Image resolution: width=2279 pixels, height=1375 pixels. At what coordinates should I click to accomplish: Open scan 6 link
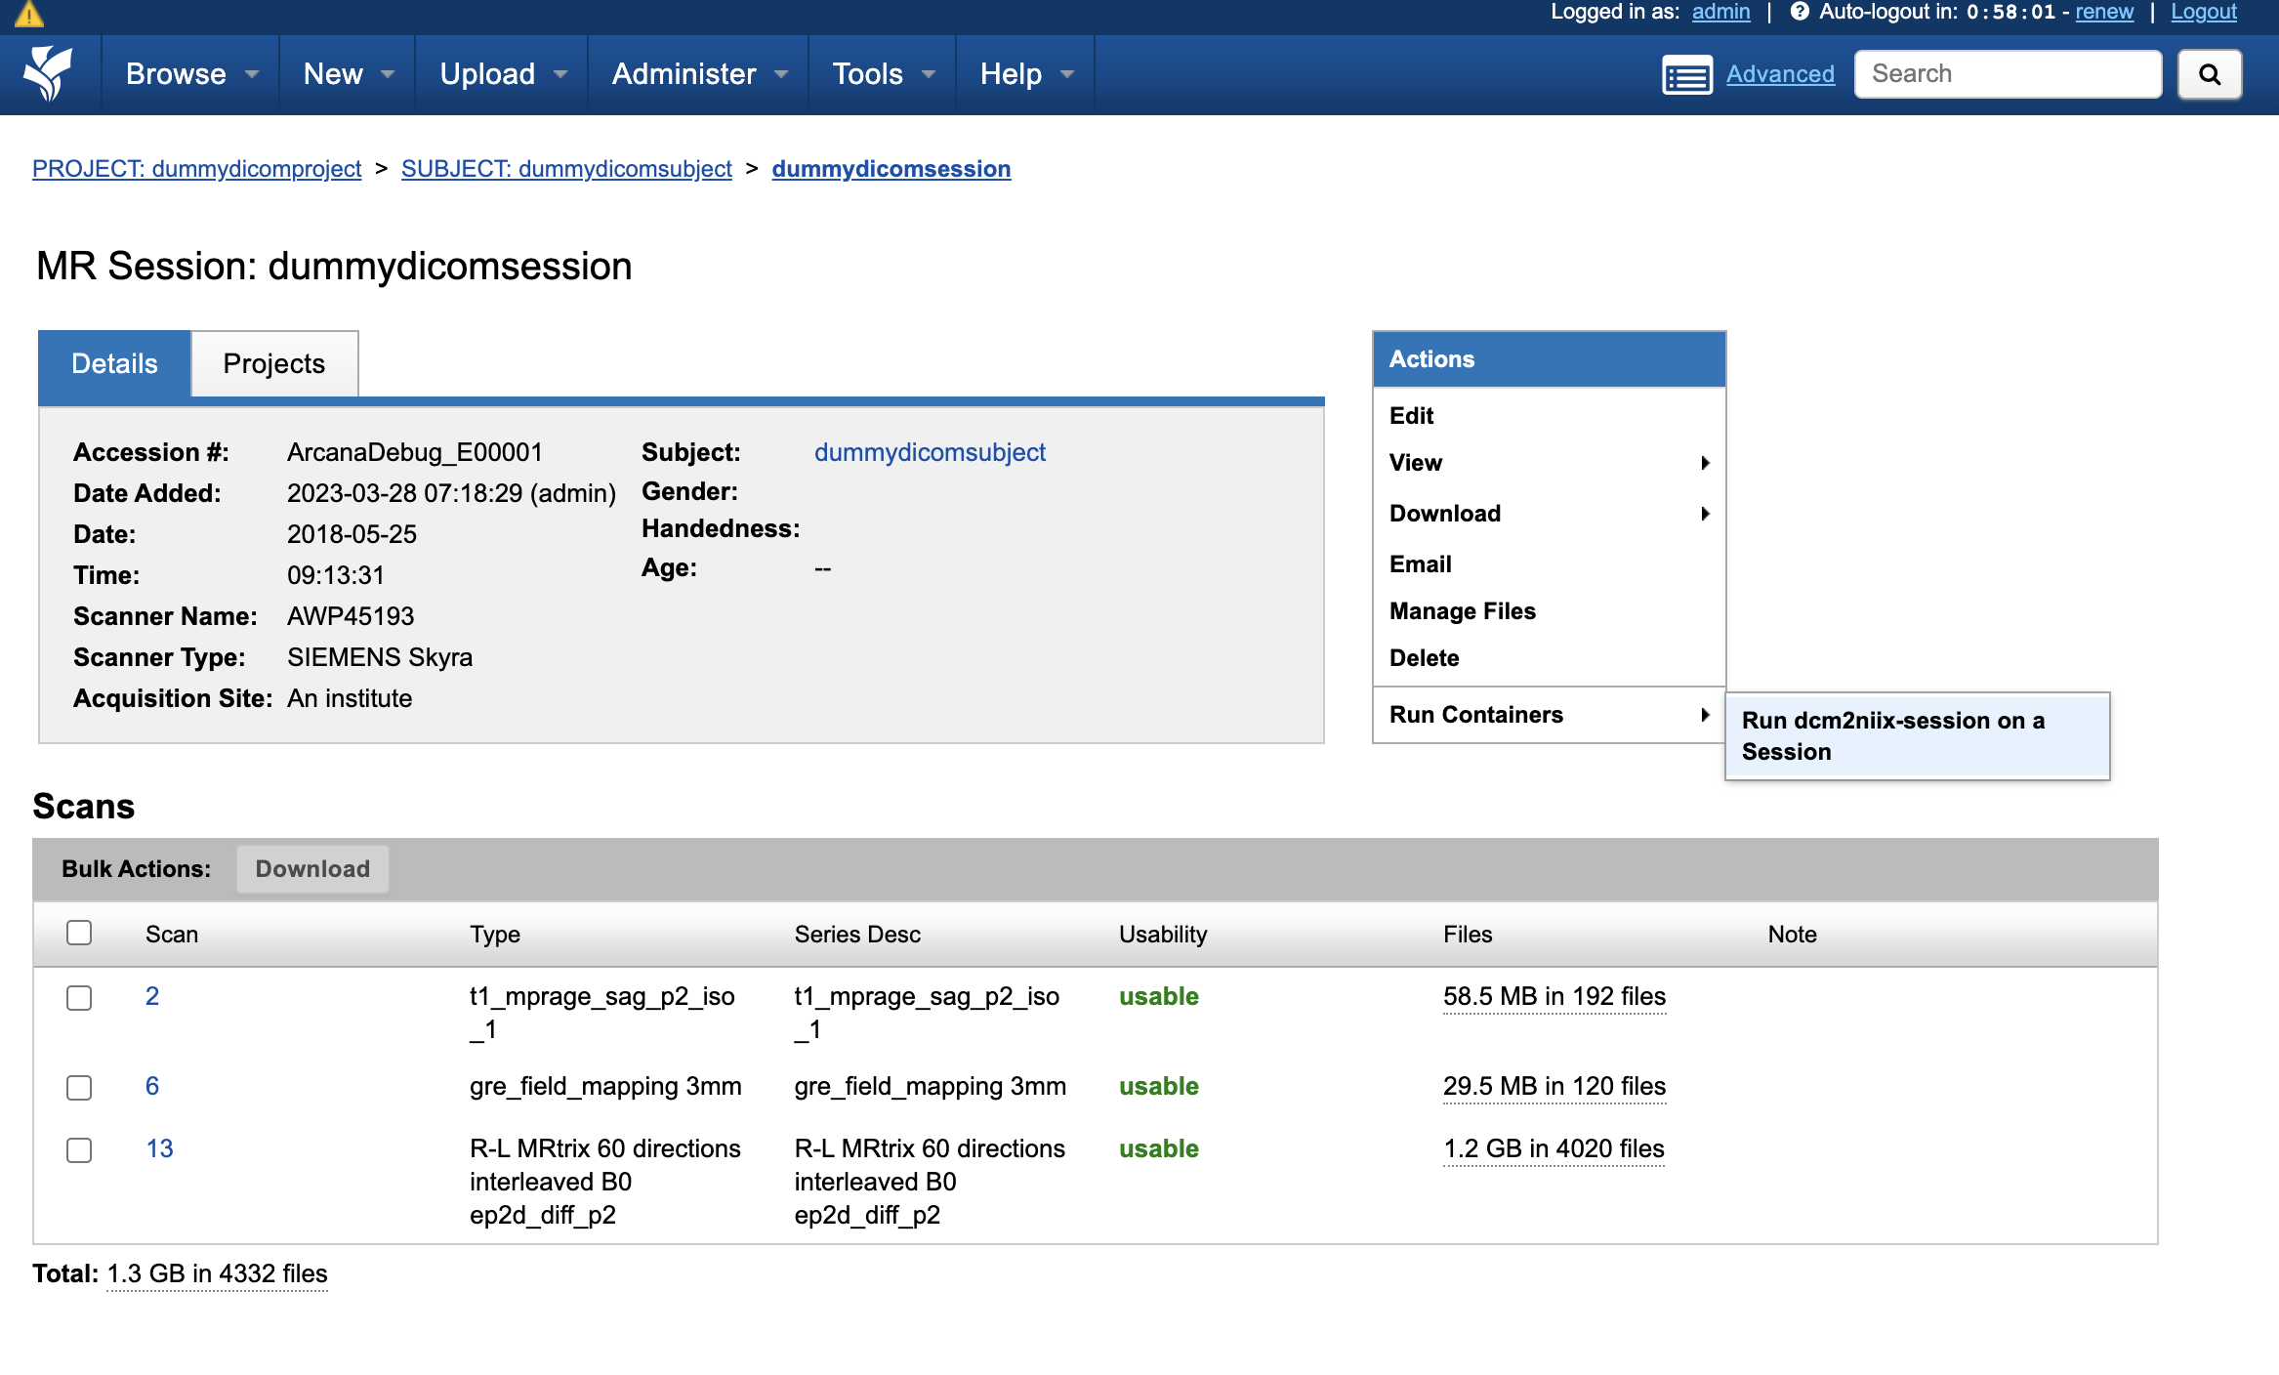(x=152, y=1086)
